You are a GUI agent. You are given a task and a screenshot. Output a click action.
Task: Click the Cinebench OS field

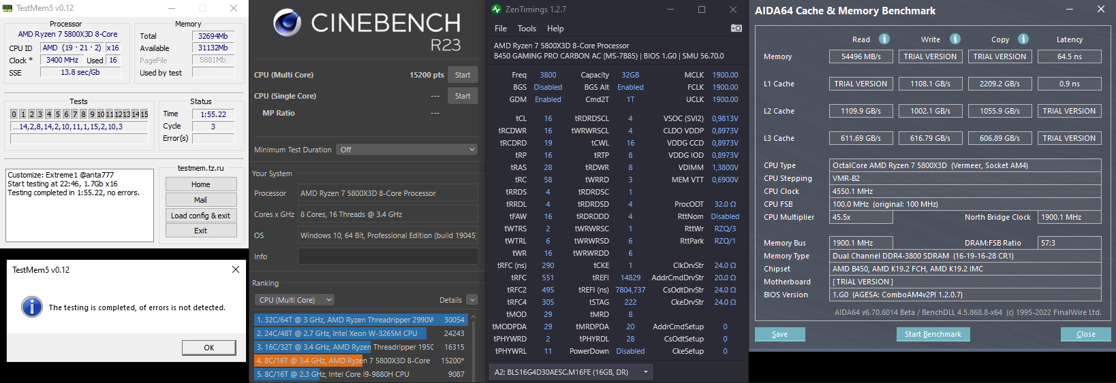click(388, 235)
